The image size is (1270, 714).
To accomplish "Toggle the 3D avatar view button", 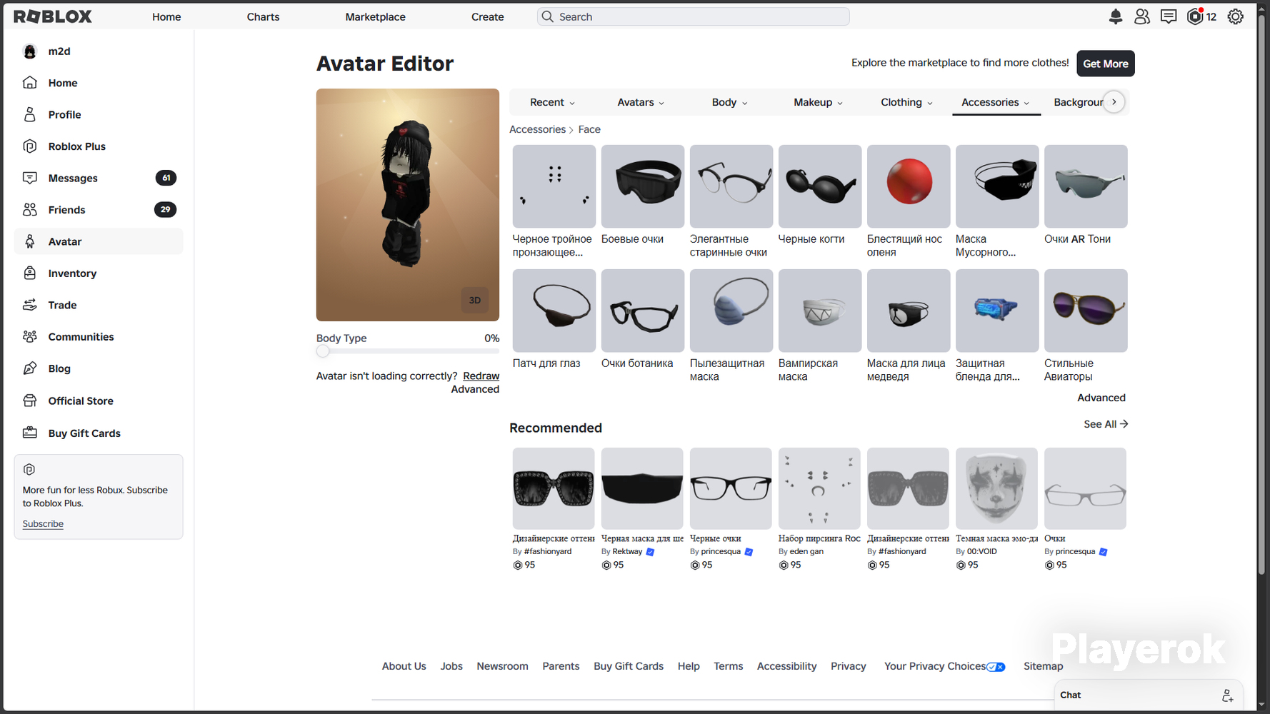I will point(475,301).
